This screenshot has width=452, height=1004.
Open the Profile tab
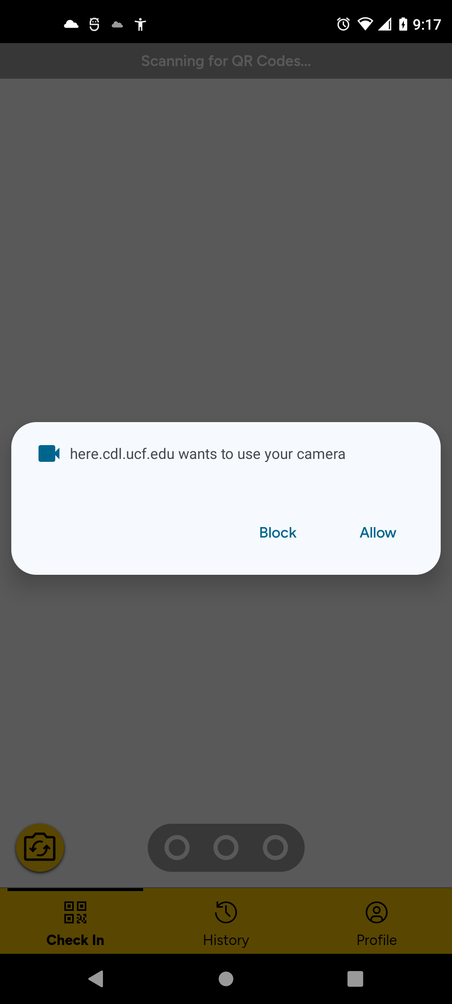(x=377, y=921)
